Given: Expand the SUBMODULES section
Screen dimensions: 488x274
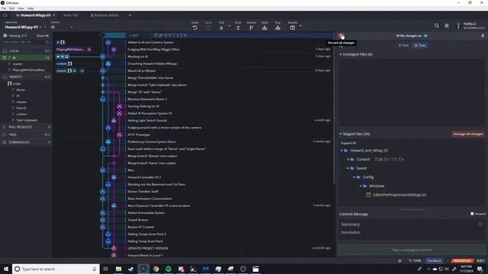Looking at the screenshot, I should point(26,142).
